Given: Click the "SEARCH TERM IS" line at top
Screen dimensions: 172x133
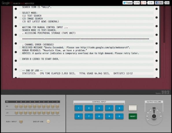Looking at the screenshot, I should tap(37, 7).
